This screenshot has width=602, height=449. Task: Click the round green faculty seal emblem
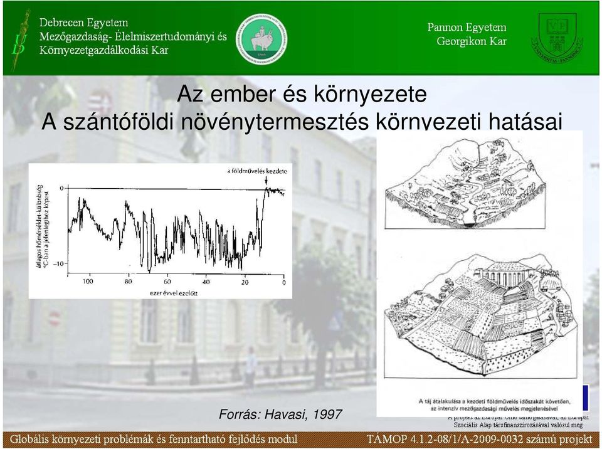tap(261, 38)
